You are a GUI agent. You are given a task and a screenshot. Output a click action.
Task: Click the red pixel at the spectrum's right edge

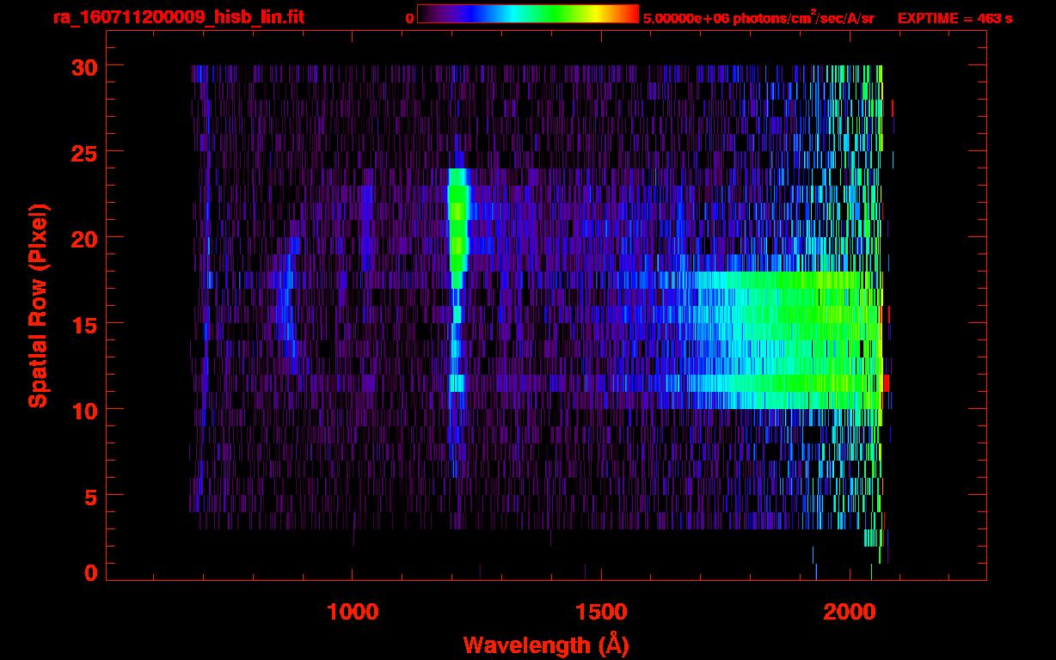pos(887,382)
